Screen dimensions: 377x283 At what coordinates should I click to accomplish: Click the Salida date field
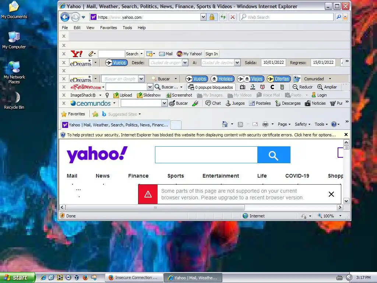click(x=274, y=63)
